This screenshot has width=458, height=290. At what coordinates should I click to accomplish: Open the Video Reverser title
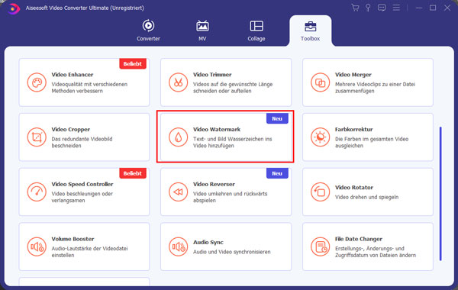214,184
